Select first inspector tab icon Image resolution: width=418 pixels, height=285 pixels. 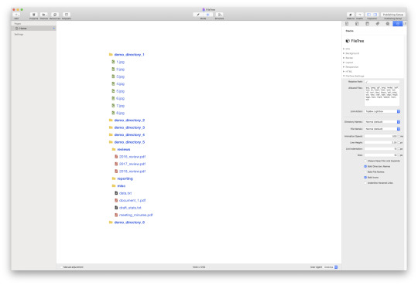tap(347, 24)
